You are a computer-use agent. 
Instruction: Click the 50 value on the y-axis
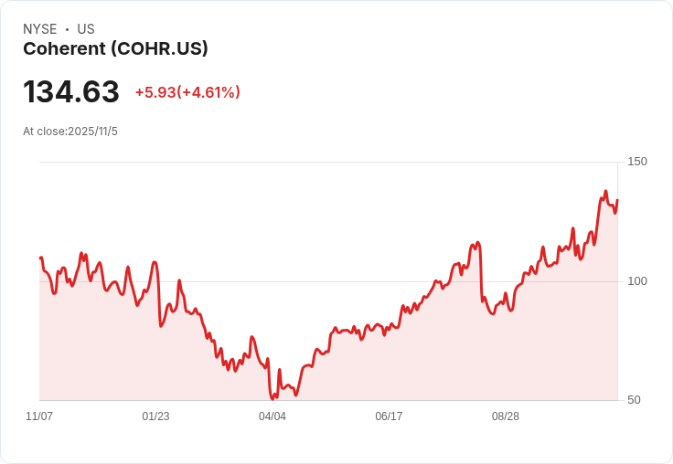coord(634,400)
